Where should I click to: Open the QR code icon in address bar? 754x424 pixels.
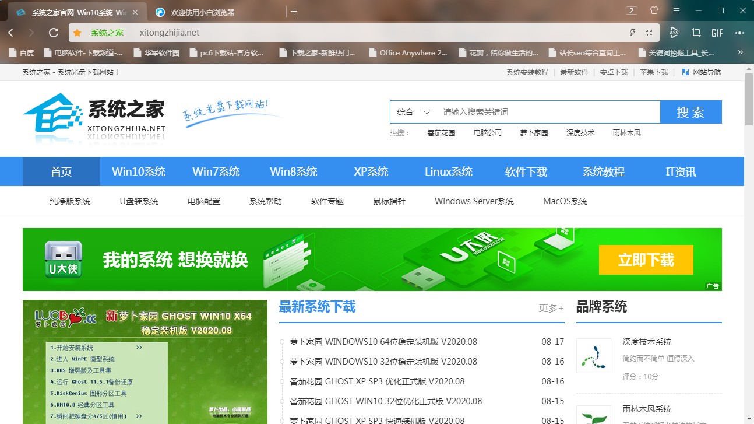pos(649,33)
